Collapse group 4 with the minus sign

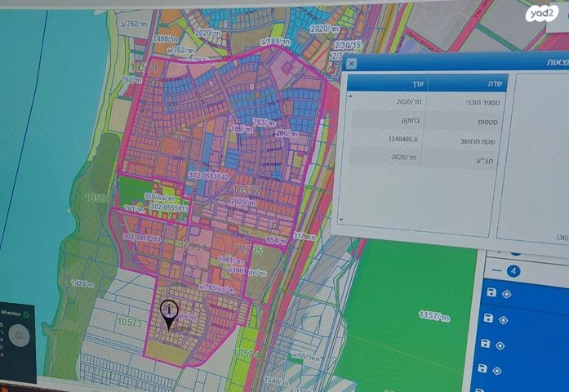coord(496,270)
